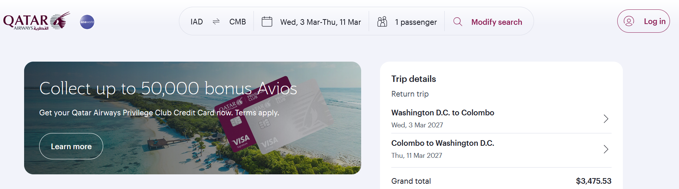Image resolution: width=679 pixels, height=189 pixels.
Task: Click the magnifier search icon
Action: 458,21
